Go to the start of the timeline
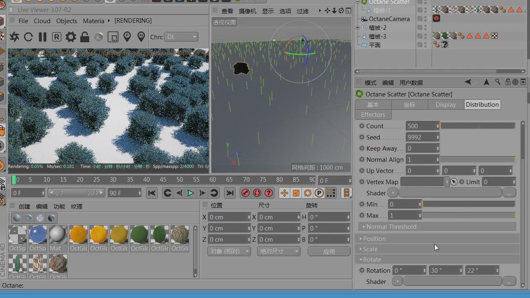Screen dimensions: 530x298 (x=152, y=193)
